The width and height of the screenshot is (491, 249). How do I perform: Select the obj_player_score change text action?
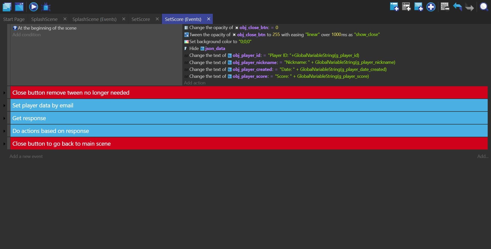[276, 76]
